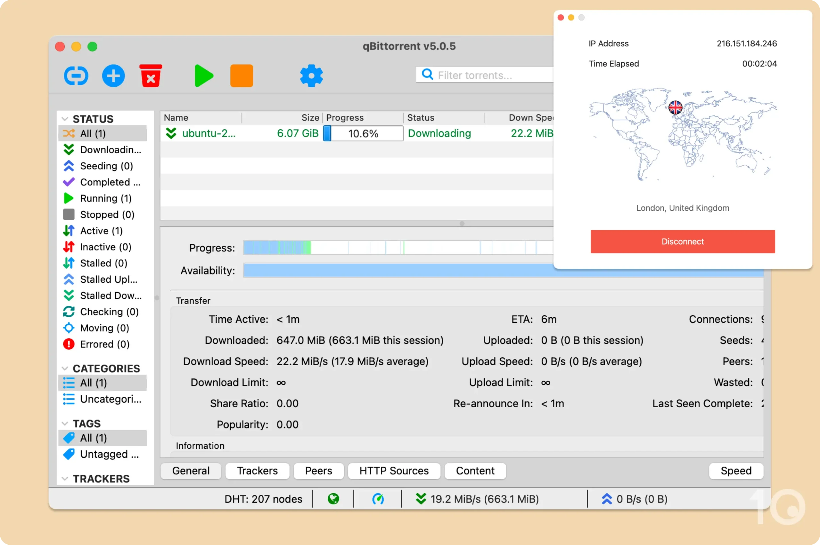Click the download speed 19.2 MiB/s status

click(x=477, y=499)
